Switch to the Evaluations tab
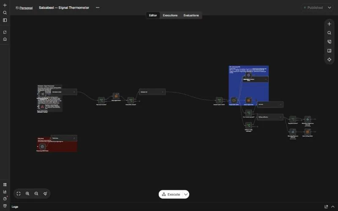 (191, 15)
